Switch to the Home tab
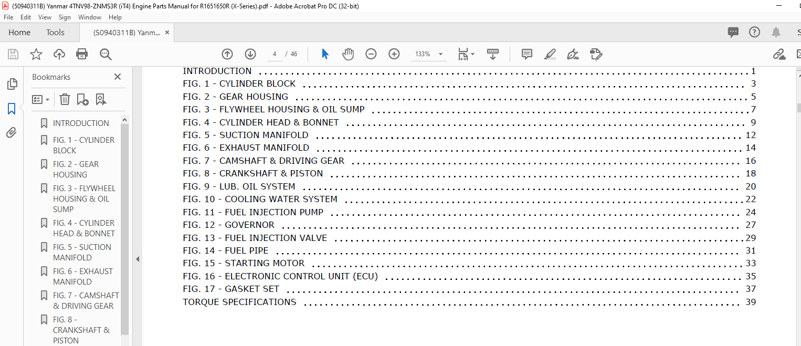The width and height of the screenshot is (801, 346). pyautogui.click(x=19, y=33)
